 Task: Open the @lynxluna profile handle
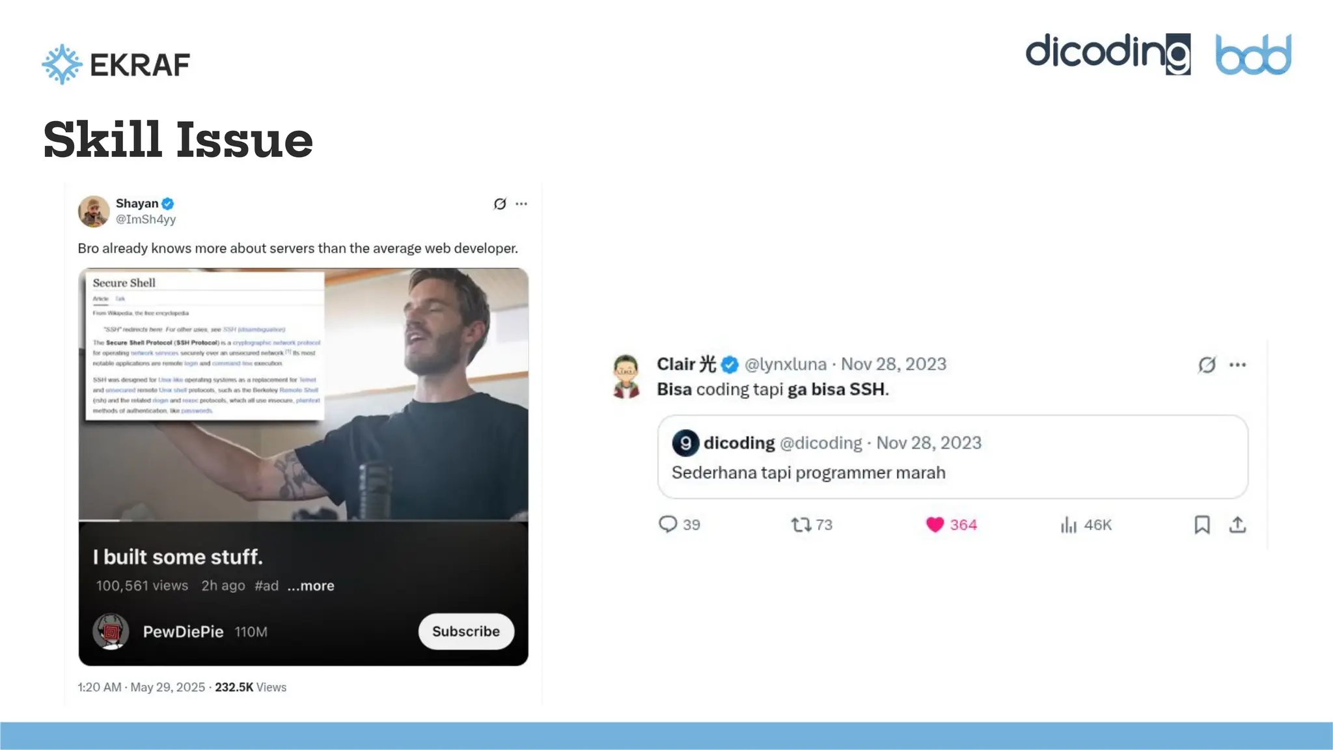(x=786, y=364)
